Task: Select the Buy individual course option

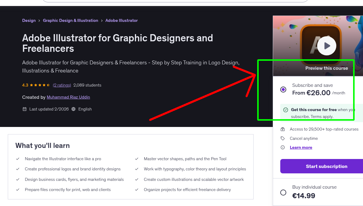Action: [x=283, y=192]
